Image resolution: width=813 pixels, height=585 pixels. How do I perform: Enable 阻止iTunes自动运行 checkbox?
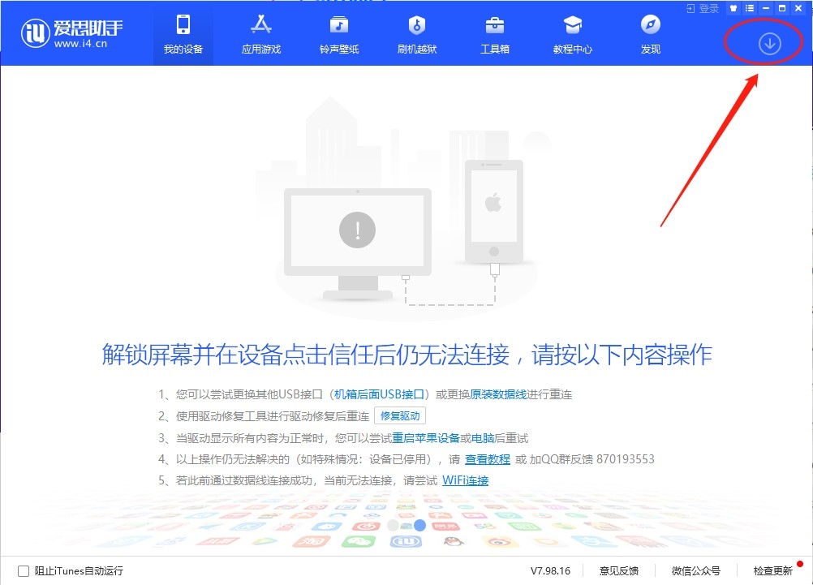point(24,571)
